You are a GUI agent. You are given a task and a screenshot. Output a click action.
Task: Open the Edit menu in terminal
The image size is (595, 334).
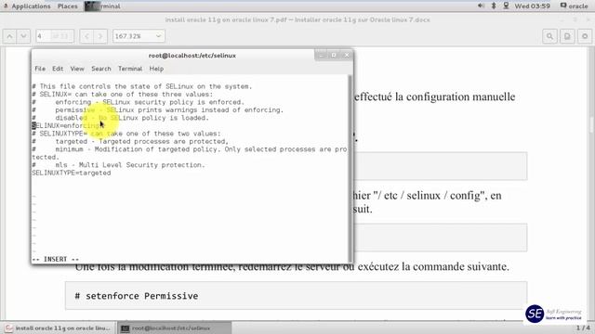(x=58, y=69)
